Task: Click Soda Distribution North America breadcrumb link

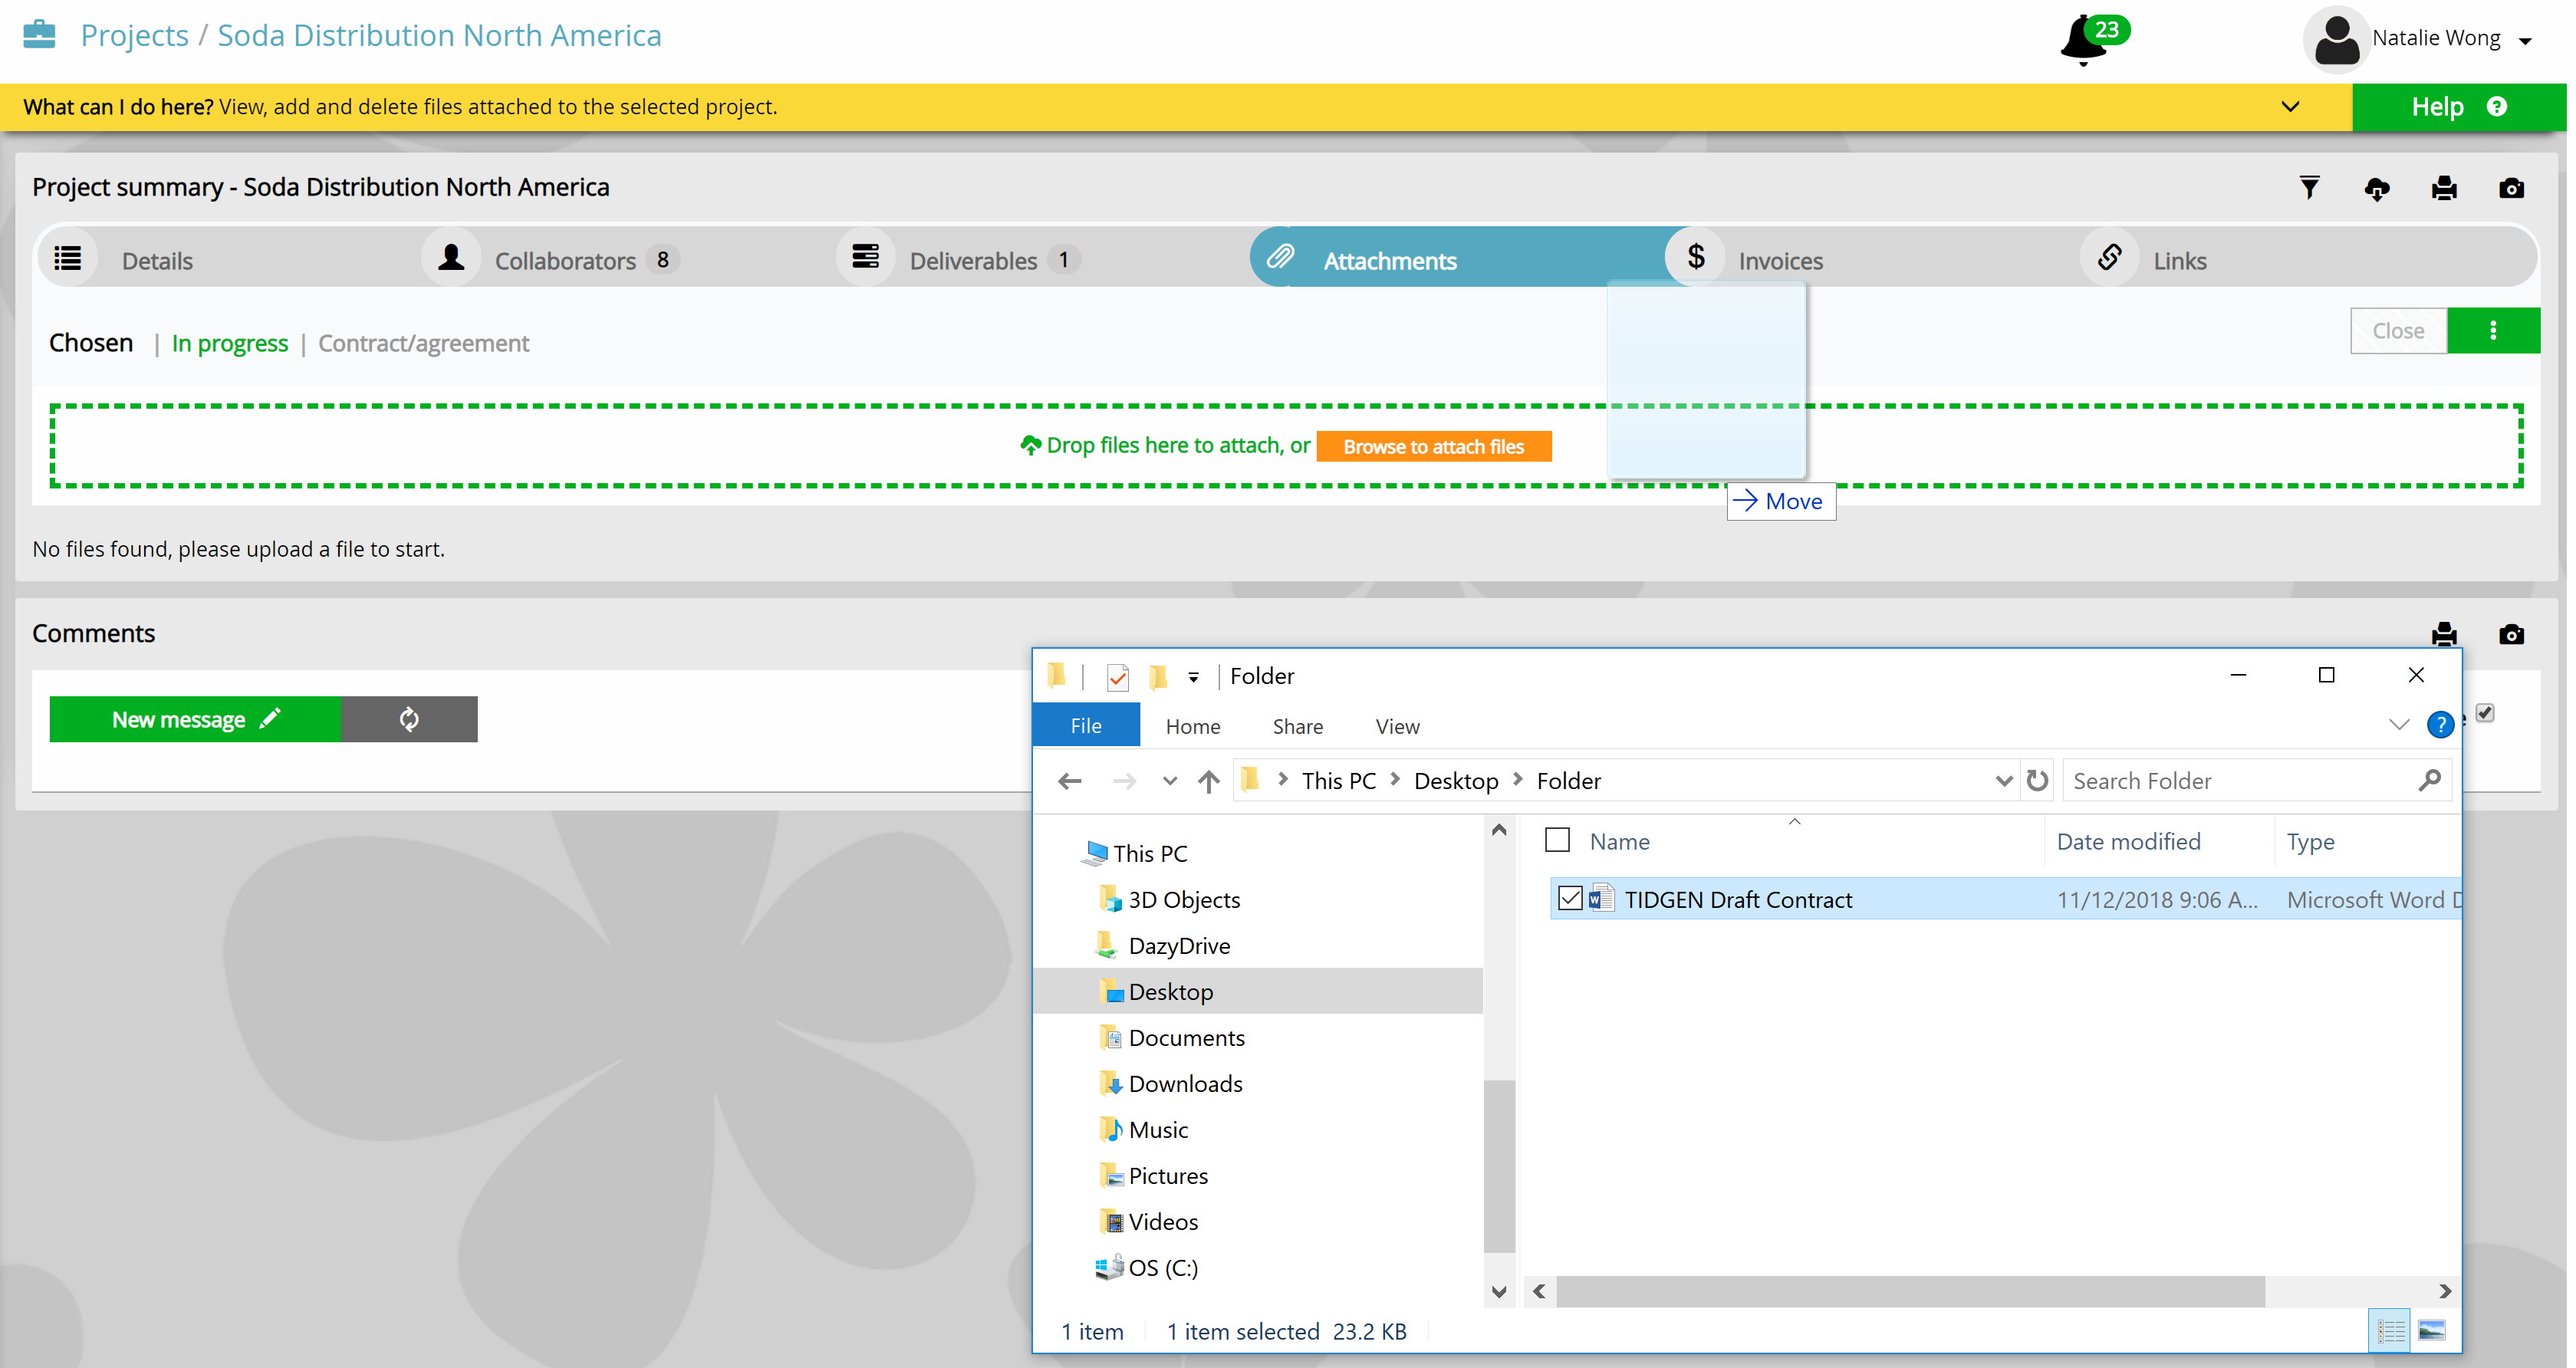Action: pos(439,35)
